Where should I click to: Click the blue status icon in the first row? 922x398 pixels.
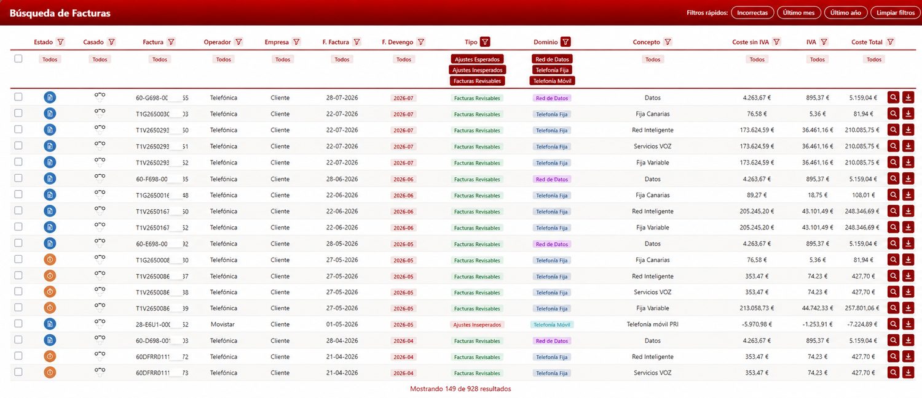[x=50, y=98]
